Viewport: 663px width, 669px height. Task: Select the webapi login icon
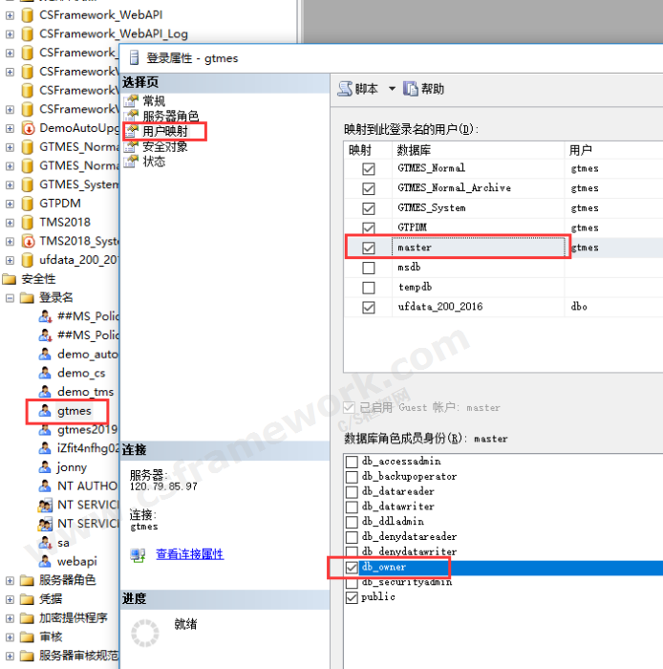coord(44,561)
